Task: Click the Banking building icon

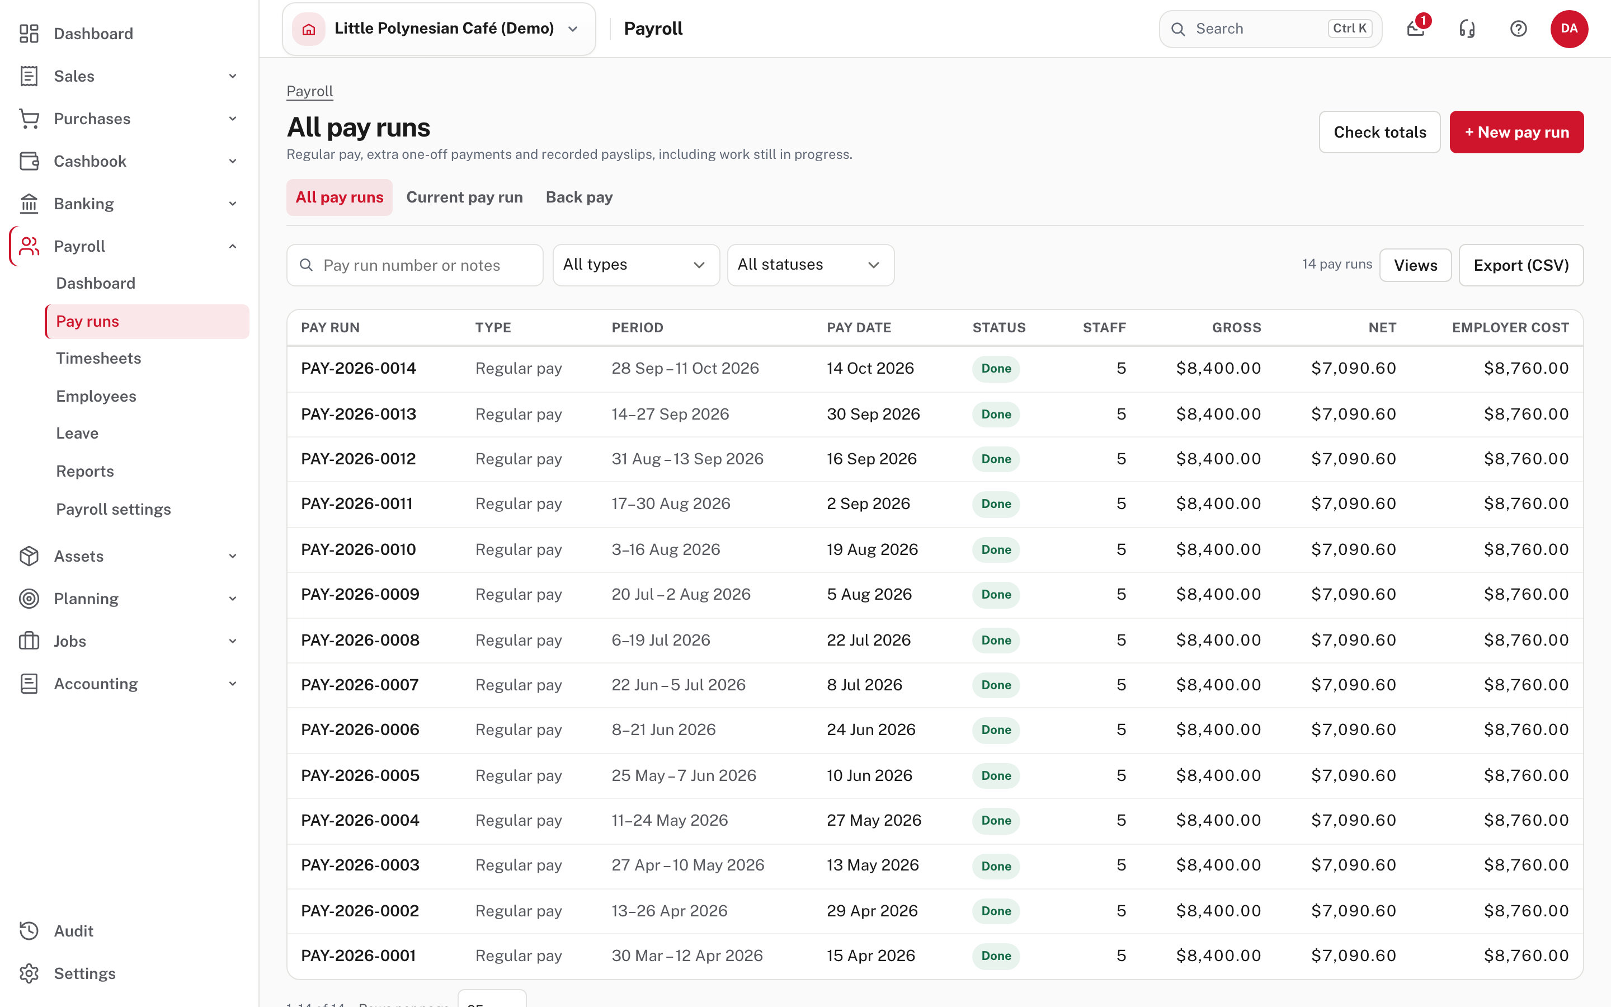Action: [29, 204]
